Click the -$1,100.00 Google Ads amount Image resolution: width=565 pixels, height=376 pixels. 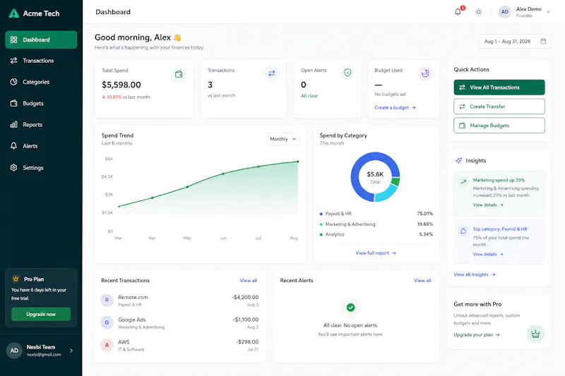[246, 320]
